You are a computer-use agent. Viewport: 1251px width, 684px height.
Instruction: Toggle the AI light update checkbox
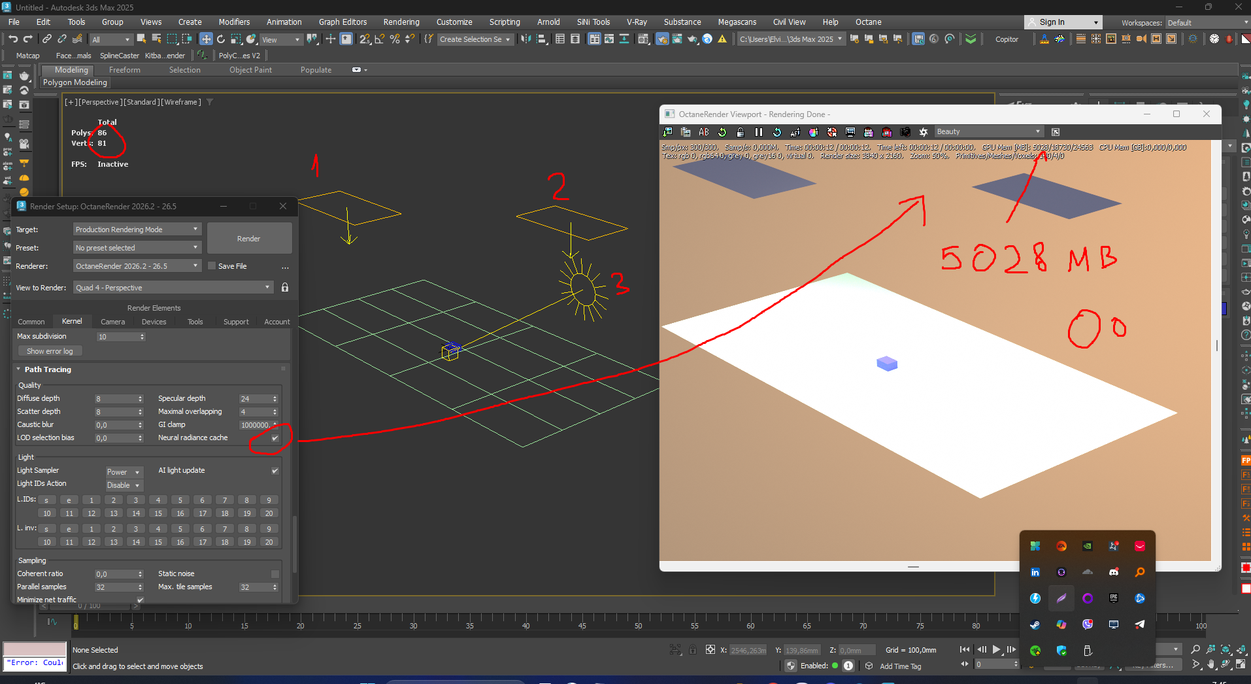pyautogui.click(x=275, y=471)
